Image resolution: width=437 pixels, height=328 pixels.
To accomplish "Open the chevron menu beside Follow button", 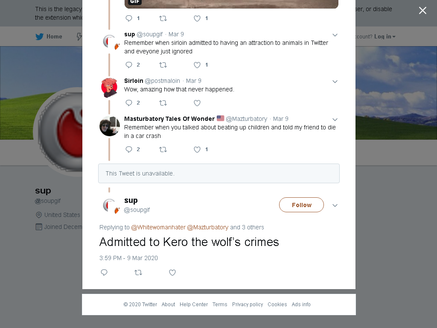I will pyautogui.click(x=335, y=205).
